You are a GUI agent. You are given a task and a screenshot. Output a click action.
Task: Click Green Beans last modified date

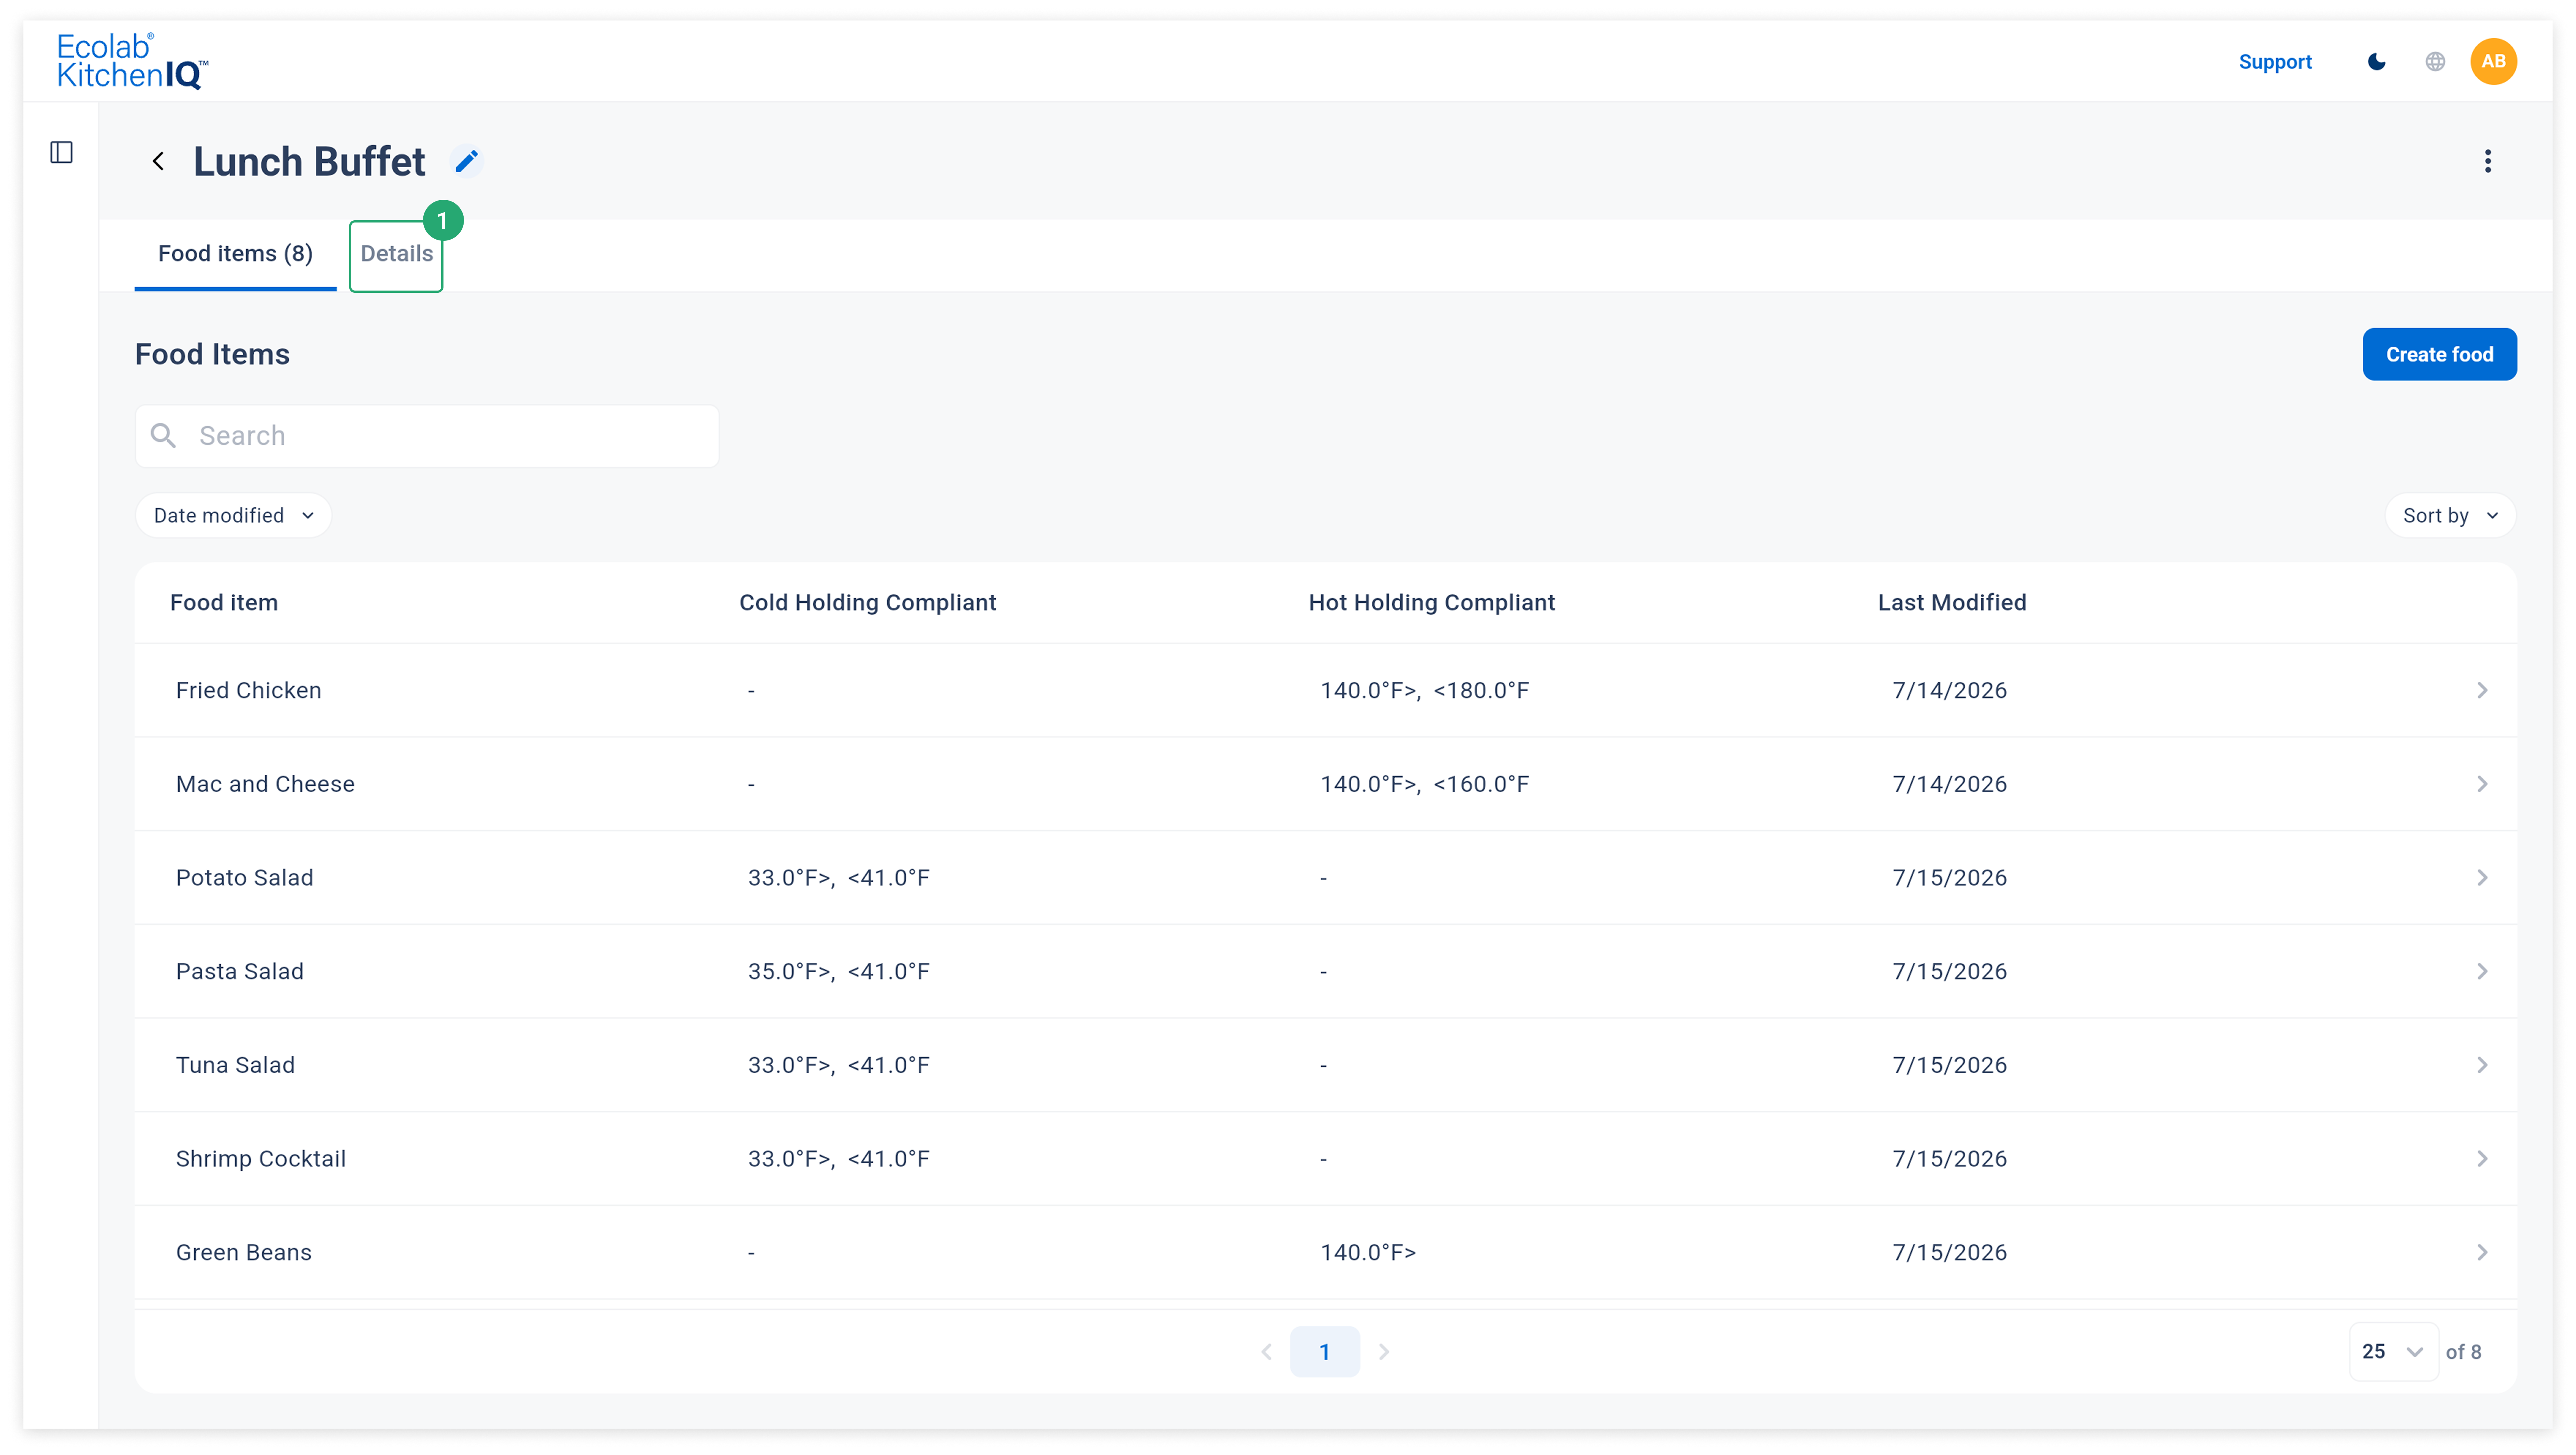tap(1950, 1252)
